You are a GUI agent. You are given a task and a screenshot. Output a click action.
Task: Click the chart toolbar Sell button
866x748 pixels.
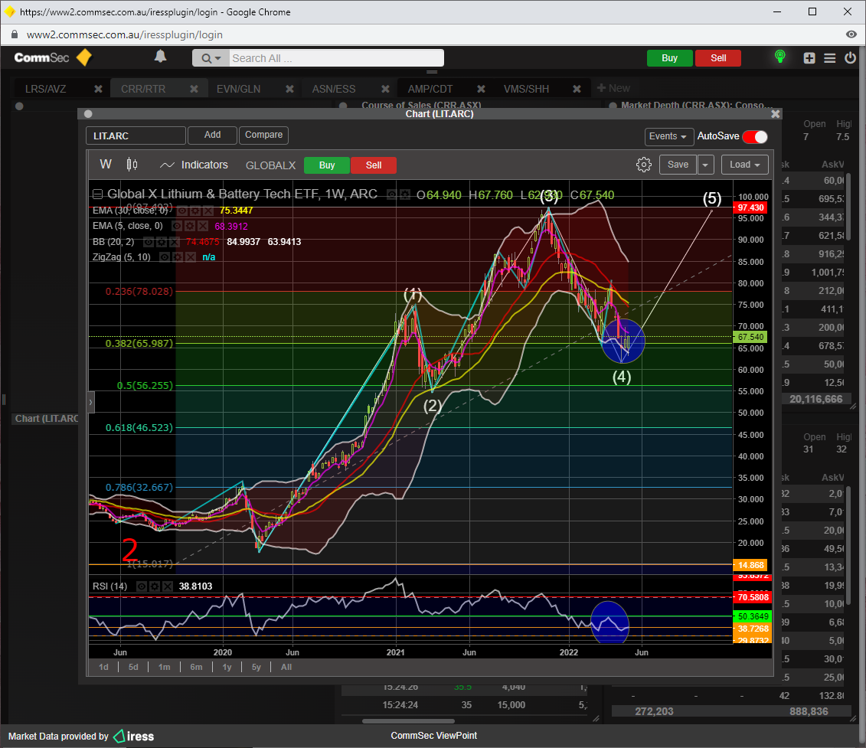[x=374, y=165]
